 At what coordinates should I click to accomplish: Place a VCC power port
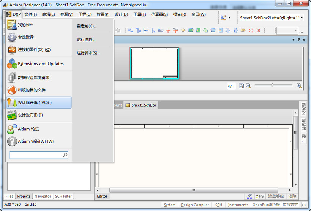click(175, 30)
